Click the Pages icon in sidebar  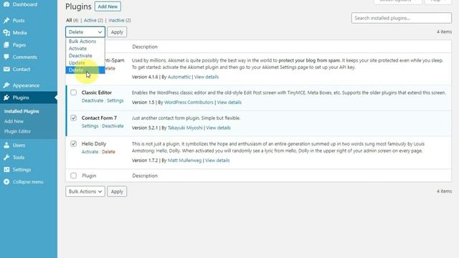point(6,45)
